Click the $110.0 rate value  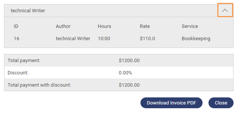pos(147,39)
